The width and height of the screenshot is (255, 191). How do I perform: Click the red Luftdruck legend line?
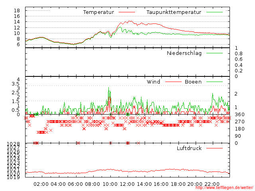(214, 148)
